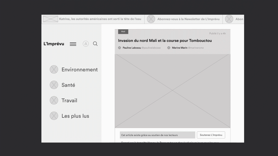Click Marine Marin's avatar icon
Image resolution: width=278 pixels, height=156 pixels.
point(169,48)
